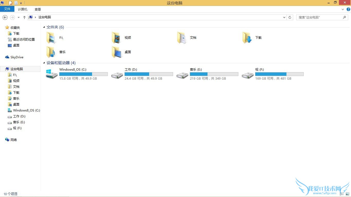Open the 文件 menu tab
Screen dimensions: 351x197
pyautogui.click(x=7, y=9)
